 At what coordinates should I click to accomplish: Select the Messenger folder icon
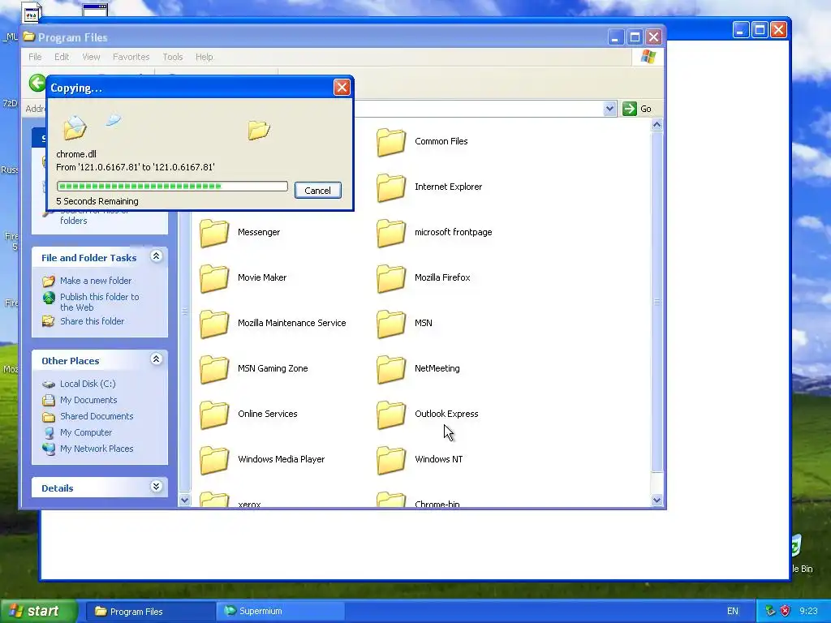click(214, 233)
